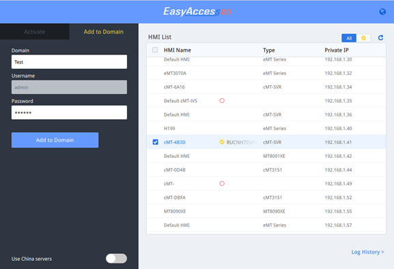Refresh the HMI List
Viewport: 394px width, 269px height.
pos(380,37)
